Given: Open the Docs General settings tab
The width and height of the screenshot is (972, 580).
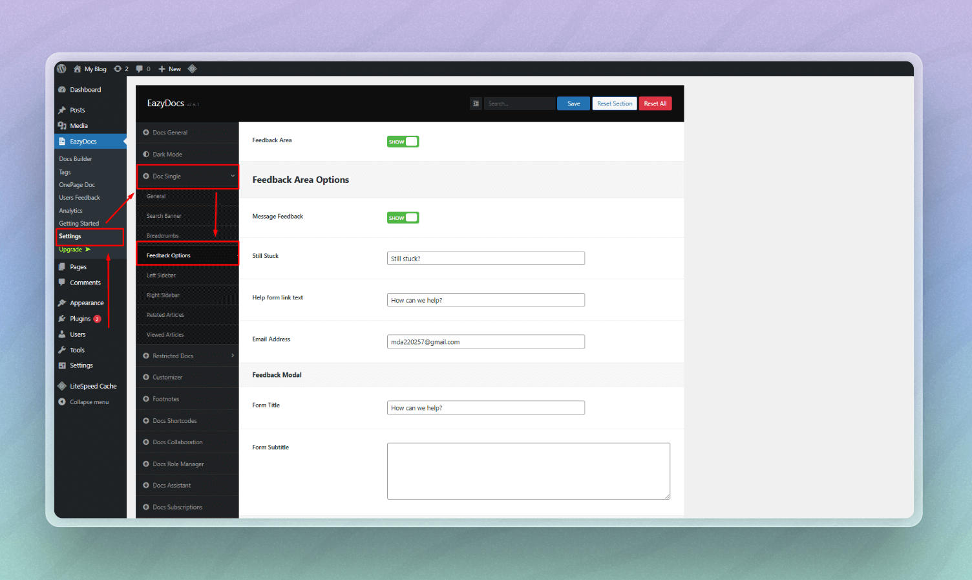Looking at the screenshot, I should coord(187,133).
